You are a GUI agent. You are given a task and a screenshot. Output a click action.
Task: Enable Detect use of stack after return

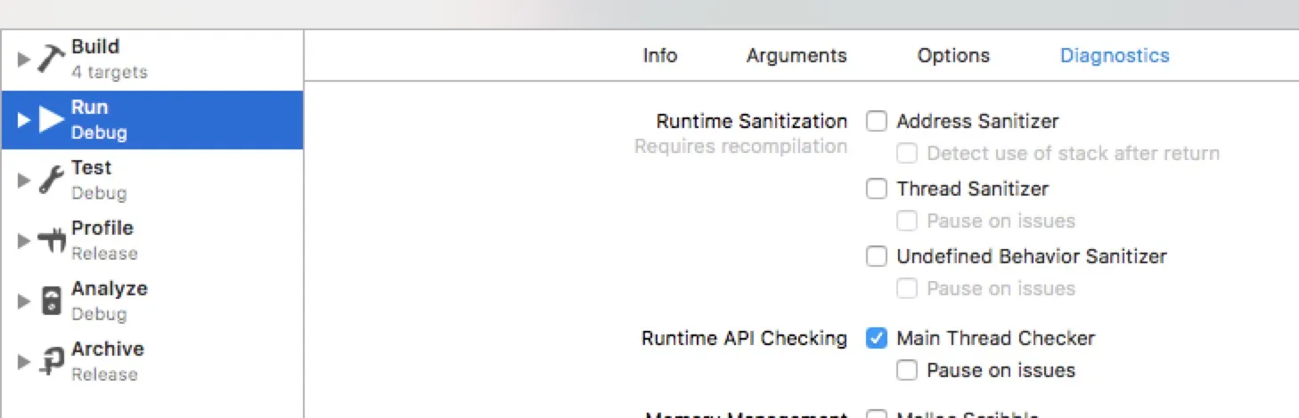point(907,153)
